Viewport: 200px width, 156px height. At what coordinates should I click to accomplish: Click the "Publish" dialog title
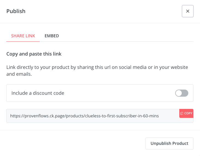[x=16, y=11]
